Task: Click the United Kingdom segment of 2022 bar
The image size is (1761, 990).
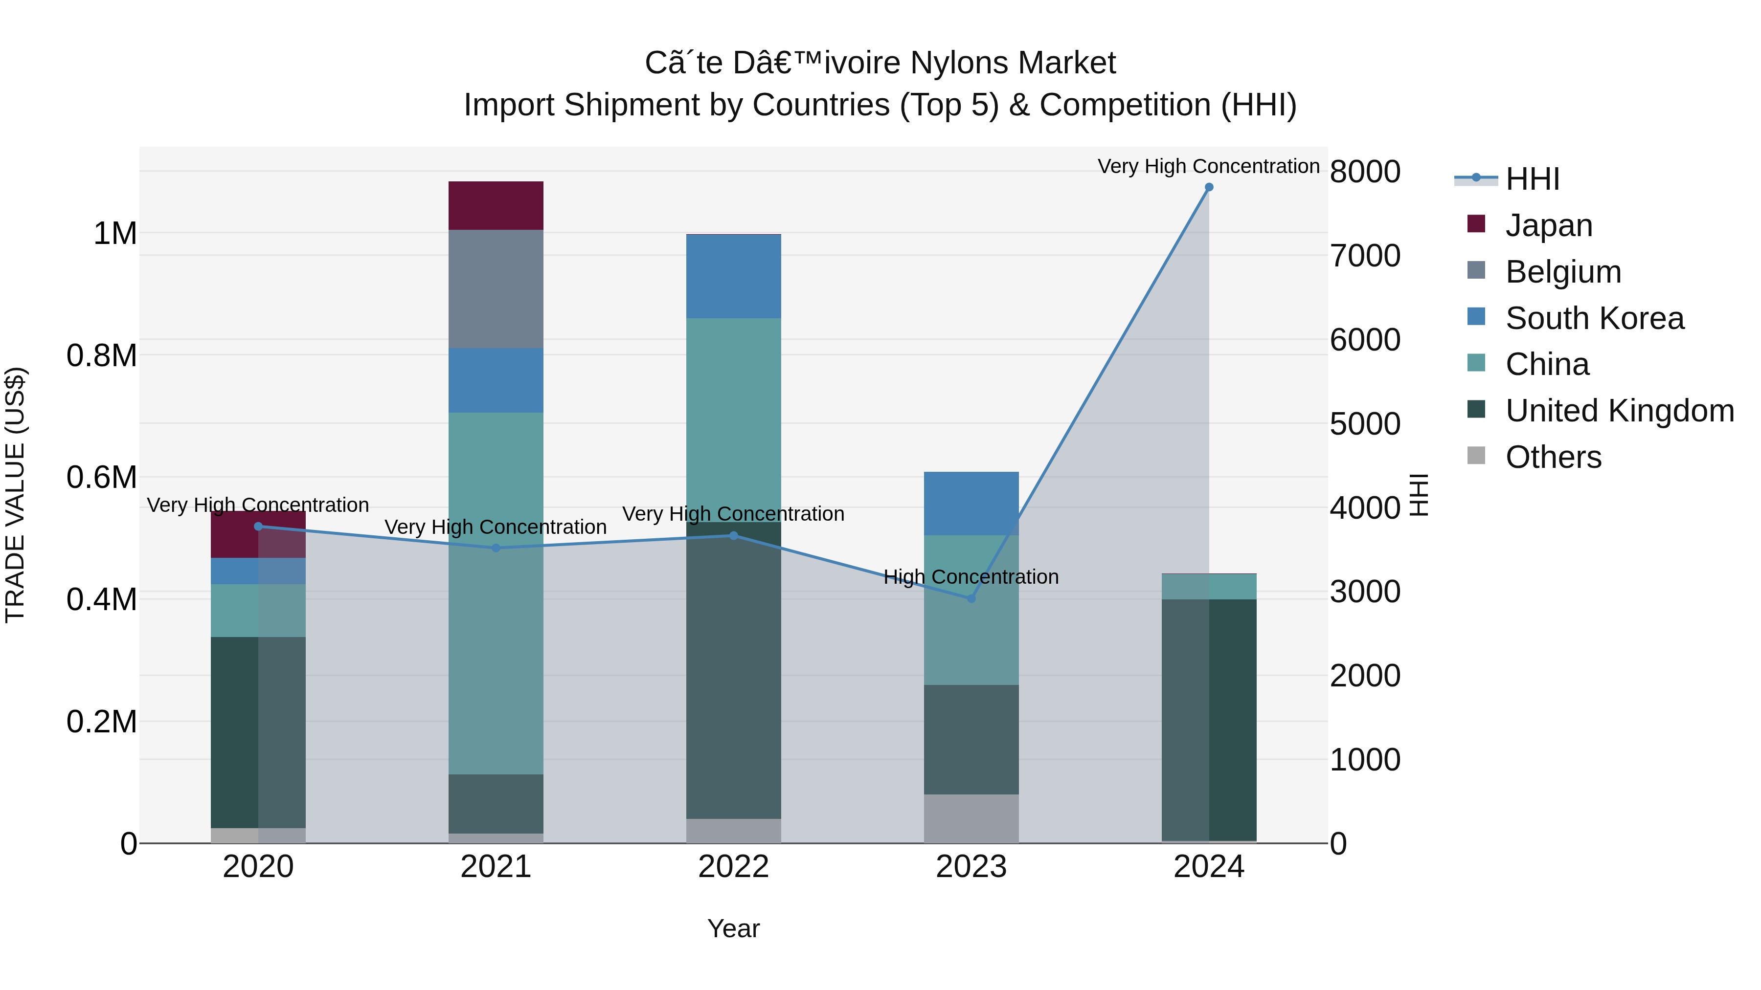Action: click(x=734, y=671)
